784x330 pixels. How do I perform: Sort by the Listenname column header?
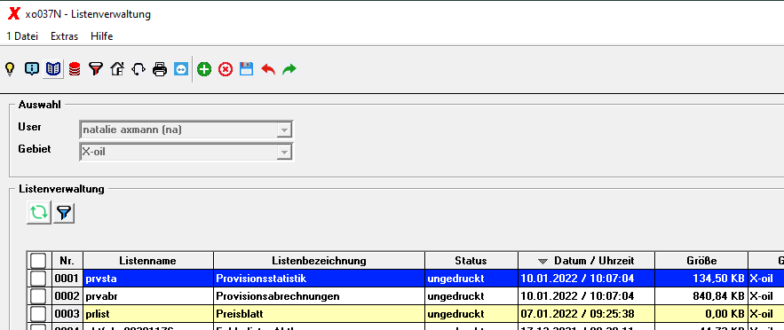pyautogui.click(x=148, y=261)
